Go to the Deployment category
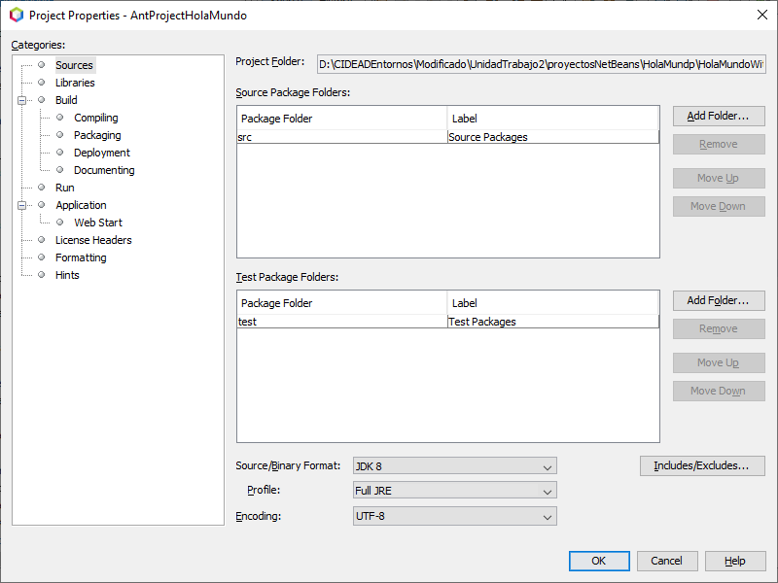This screenshot has height=583, width=778. (101, 153)
